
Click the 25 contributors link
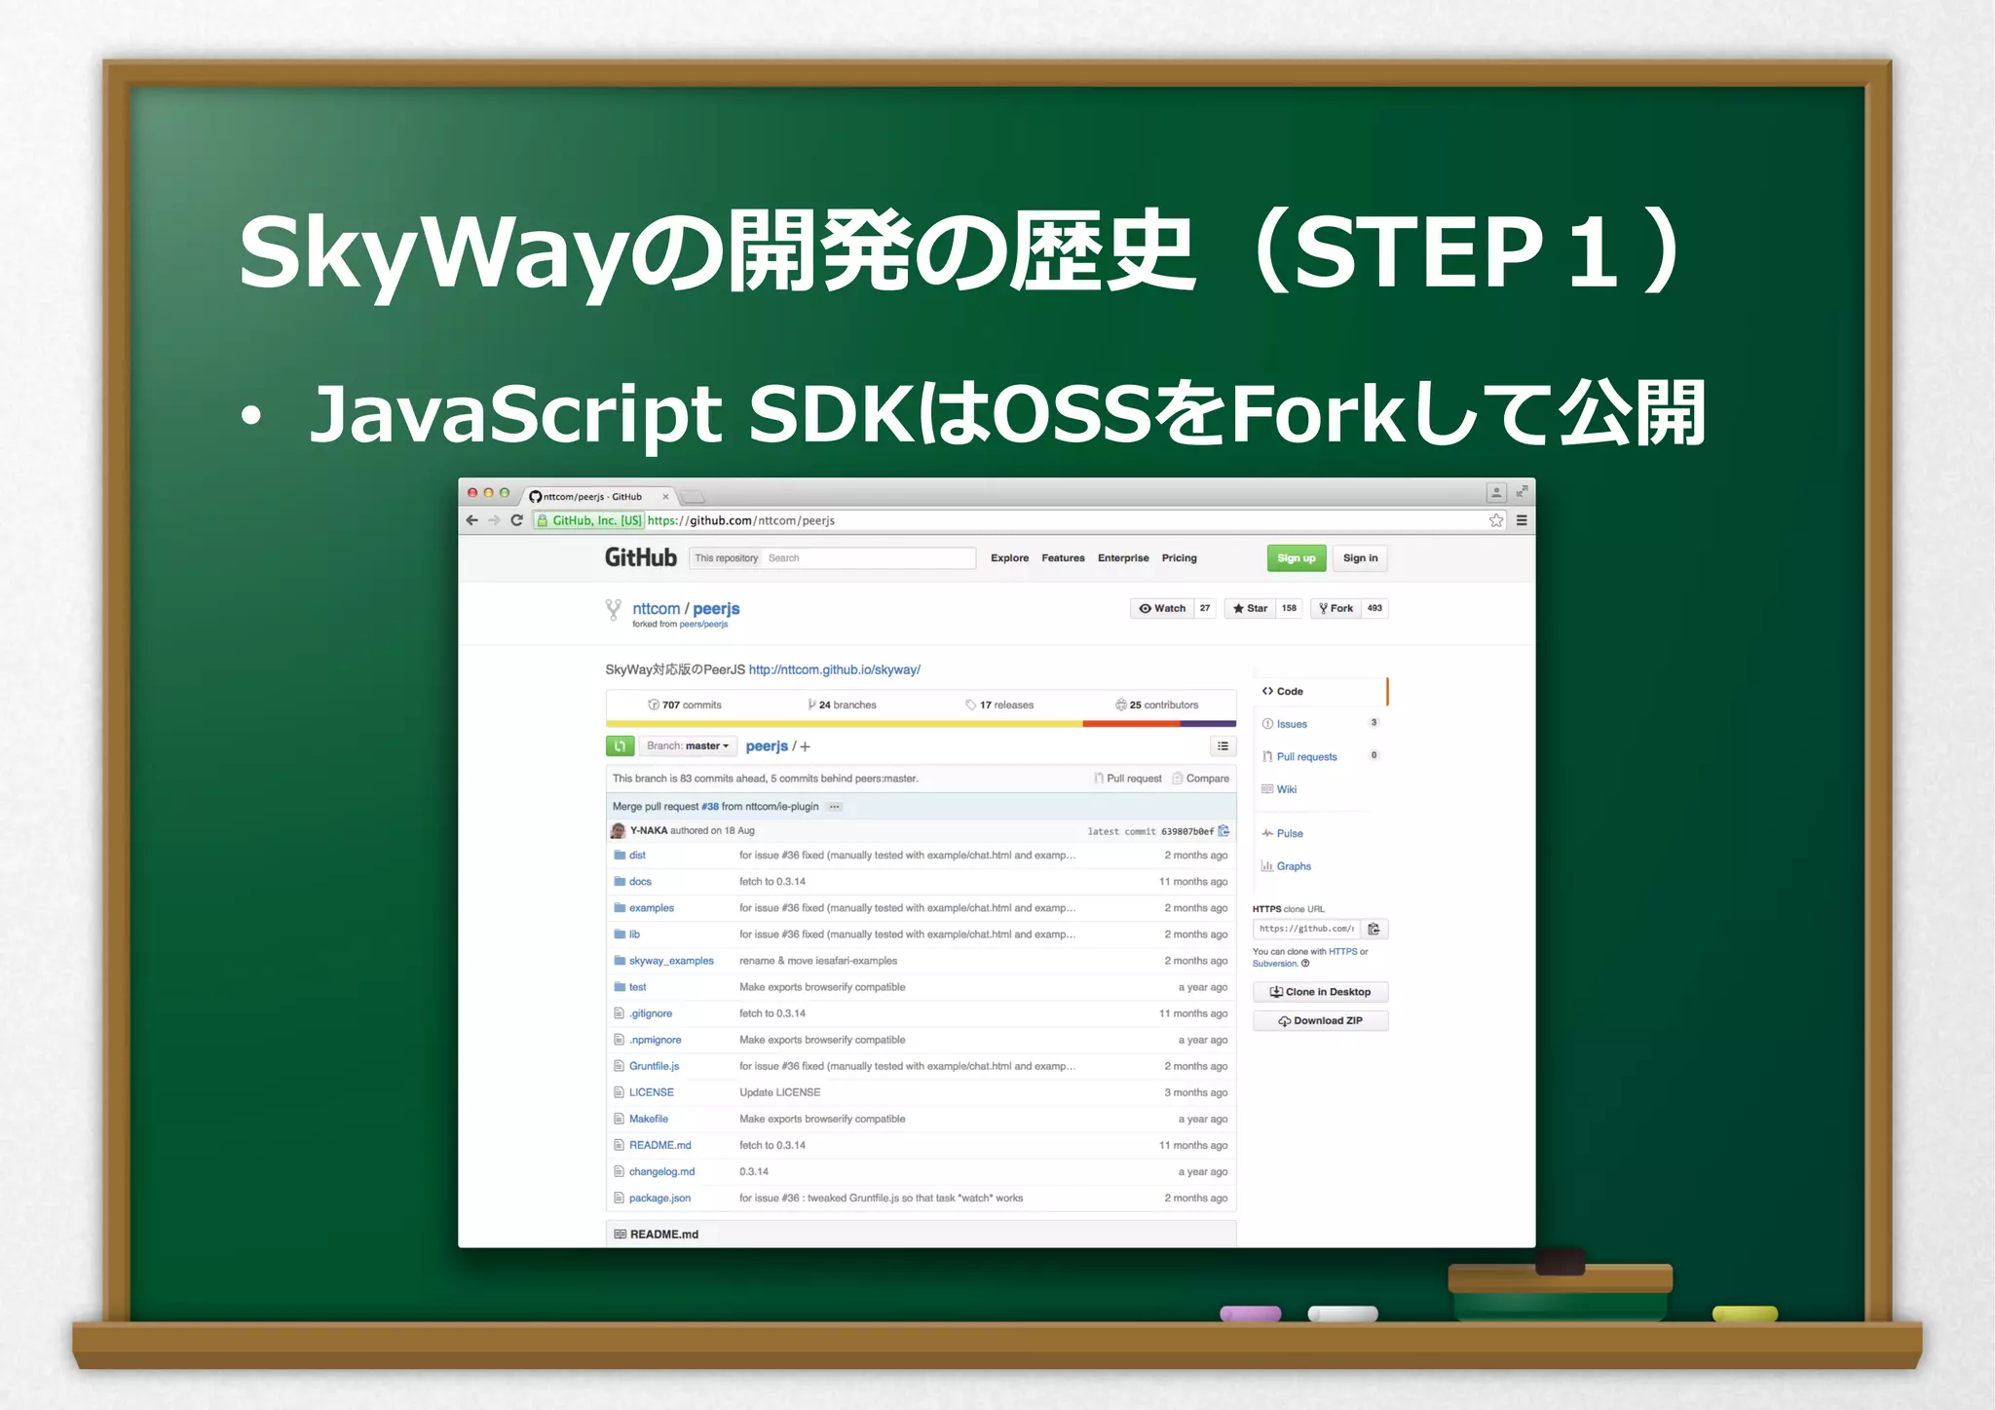[1157, 705]
